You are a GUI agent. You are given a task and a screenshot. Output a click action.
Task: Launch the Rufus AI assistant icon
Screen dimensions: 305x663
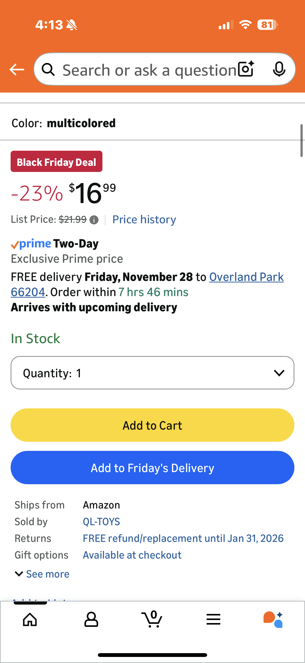coord(273,619)
